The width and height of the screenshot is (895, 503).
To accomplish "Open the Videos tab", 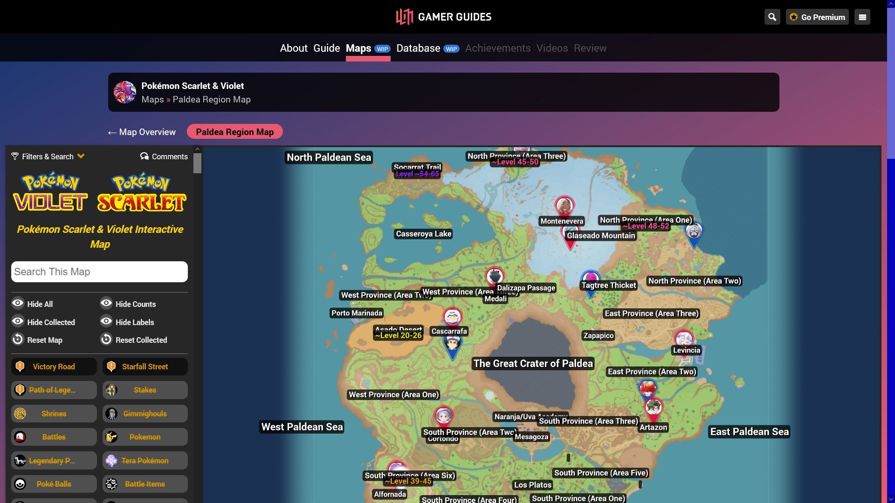I will (x=552, y=48).
